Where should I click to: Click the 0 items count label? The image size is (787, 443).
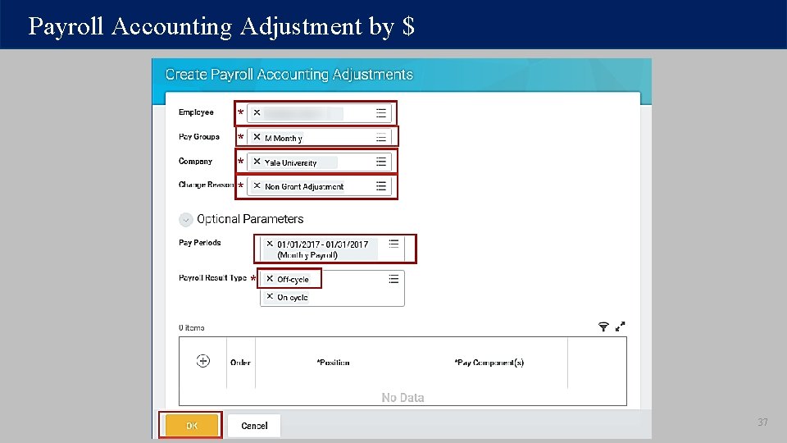(192, 327)
